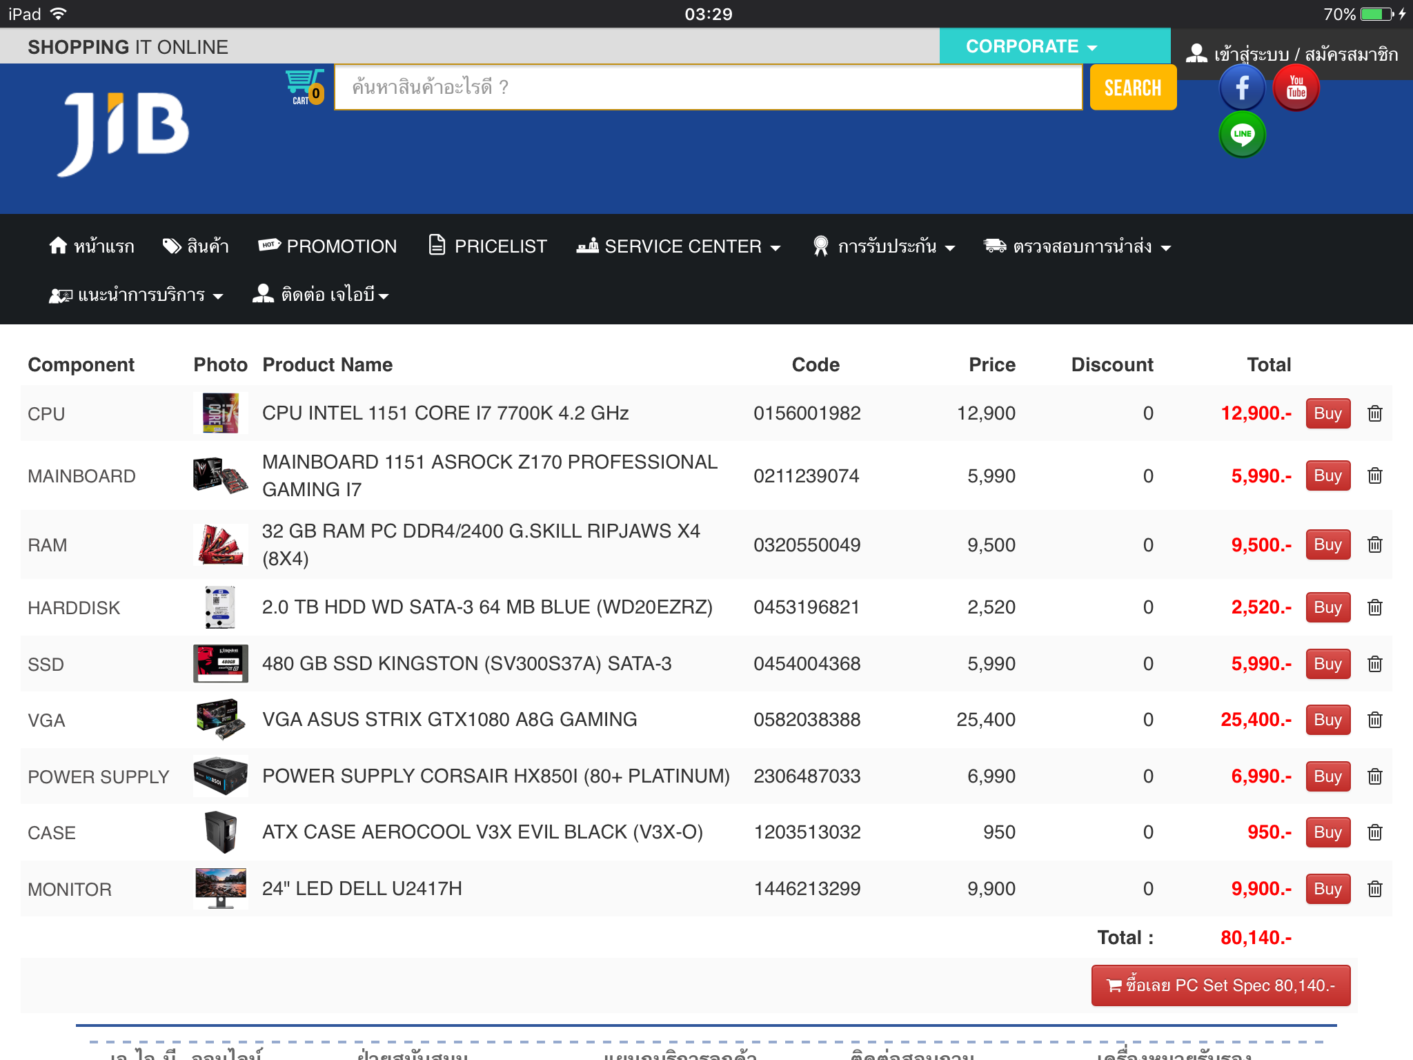Focus the product search field
This screenshot has height=1060, width=1413.
708,88
